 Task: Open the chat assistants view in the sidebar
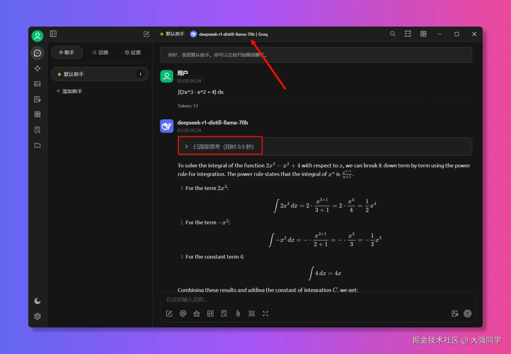point(37,53)
